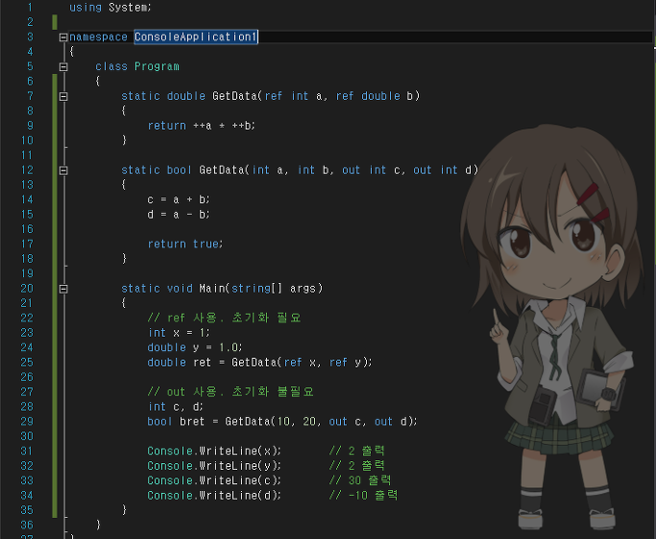The image size is (656, 539).
Task: Click the 'double y = 1.0;' line
Action: 195,347
